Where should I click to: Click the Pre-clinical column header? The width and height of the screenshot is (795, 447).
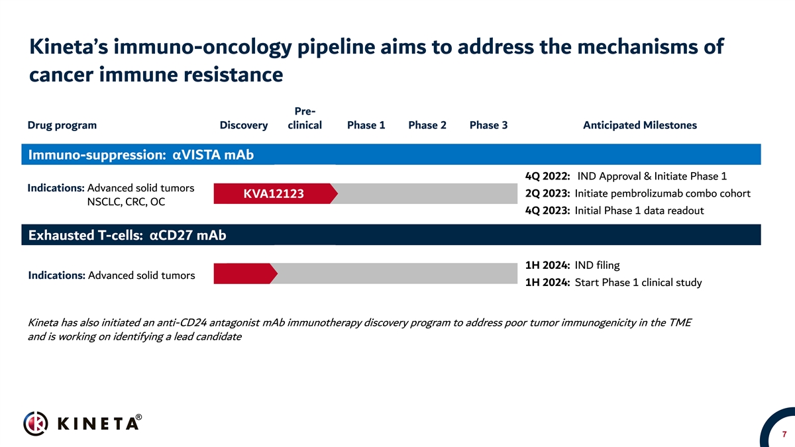coord(304,118)
